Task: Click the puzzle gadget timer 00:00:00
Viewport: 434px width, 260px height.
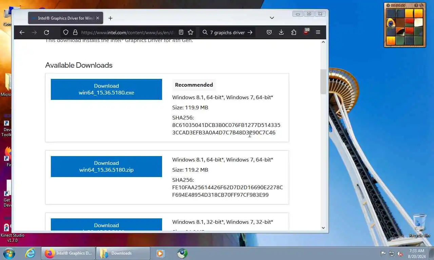Action: [398, 5]
